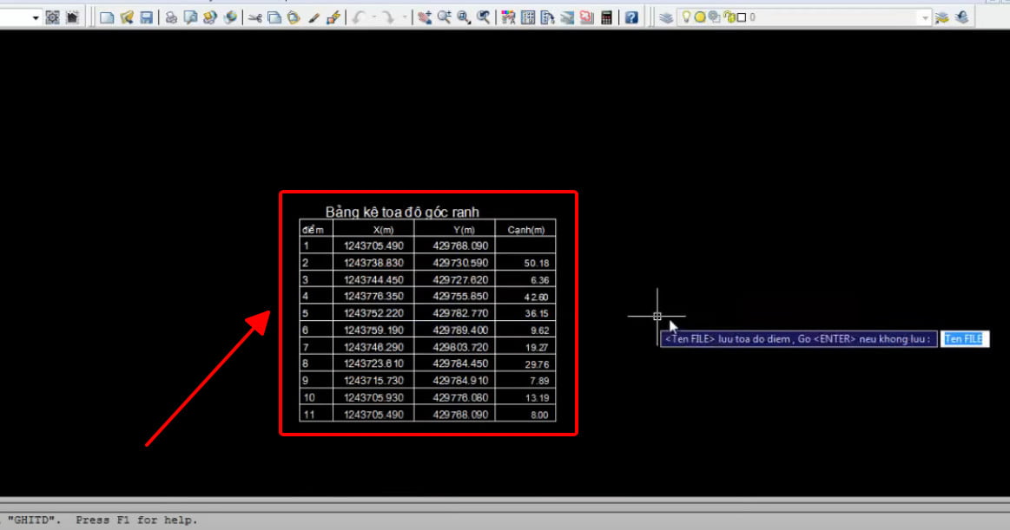The width and height of the screenshot is (1010, 530).
Task: Cut selection with the scissors icon
Action: click(x=255, y=17)
